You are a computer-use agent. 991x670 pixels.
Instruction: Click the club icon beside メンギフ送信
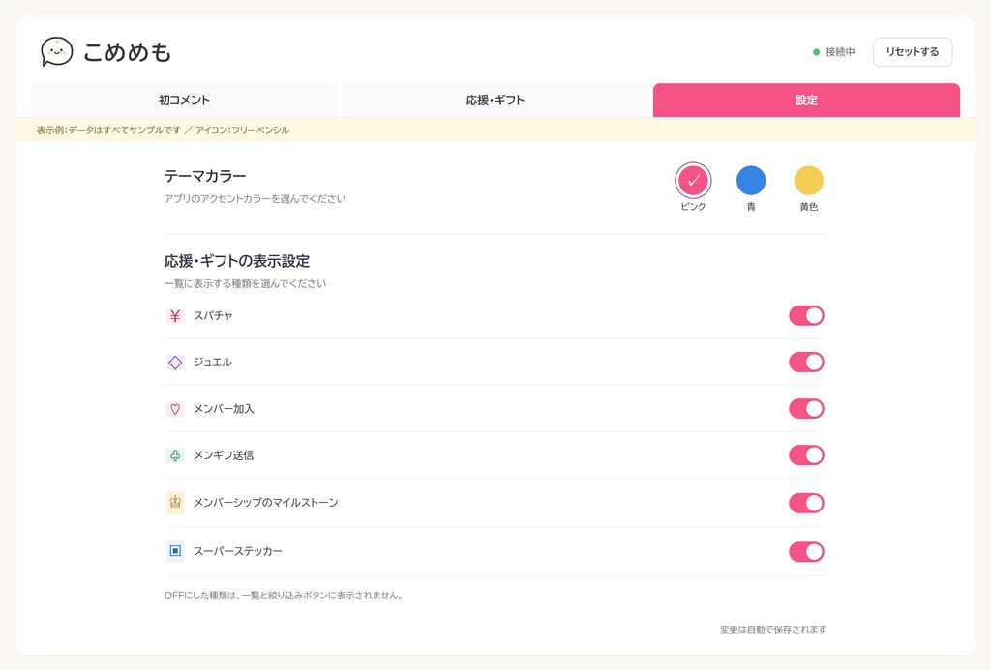point(175,455)
